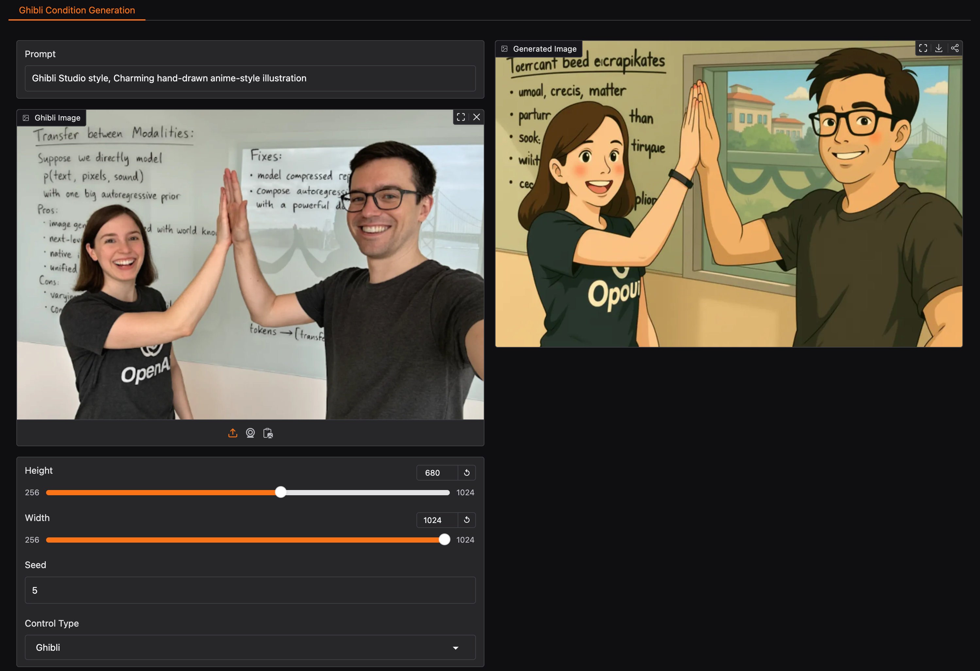Click the Control Type dropdown arrow

(x=455, y=648)
